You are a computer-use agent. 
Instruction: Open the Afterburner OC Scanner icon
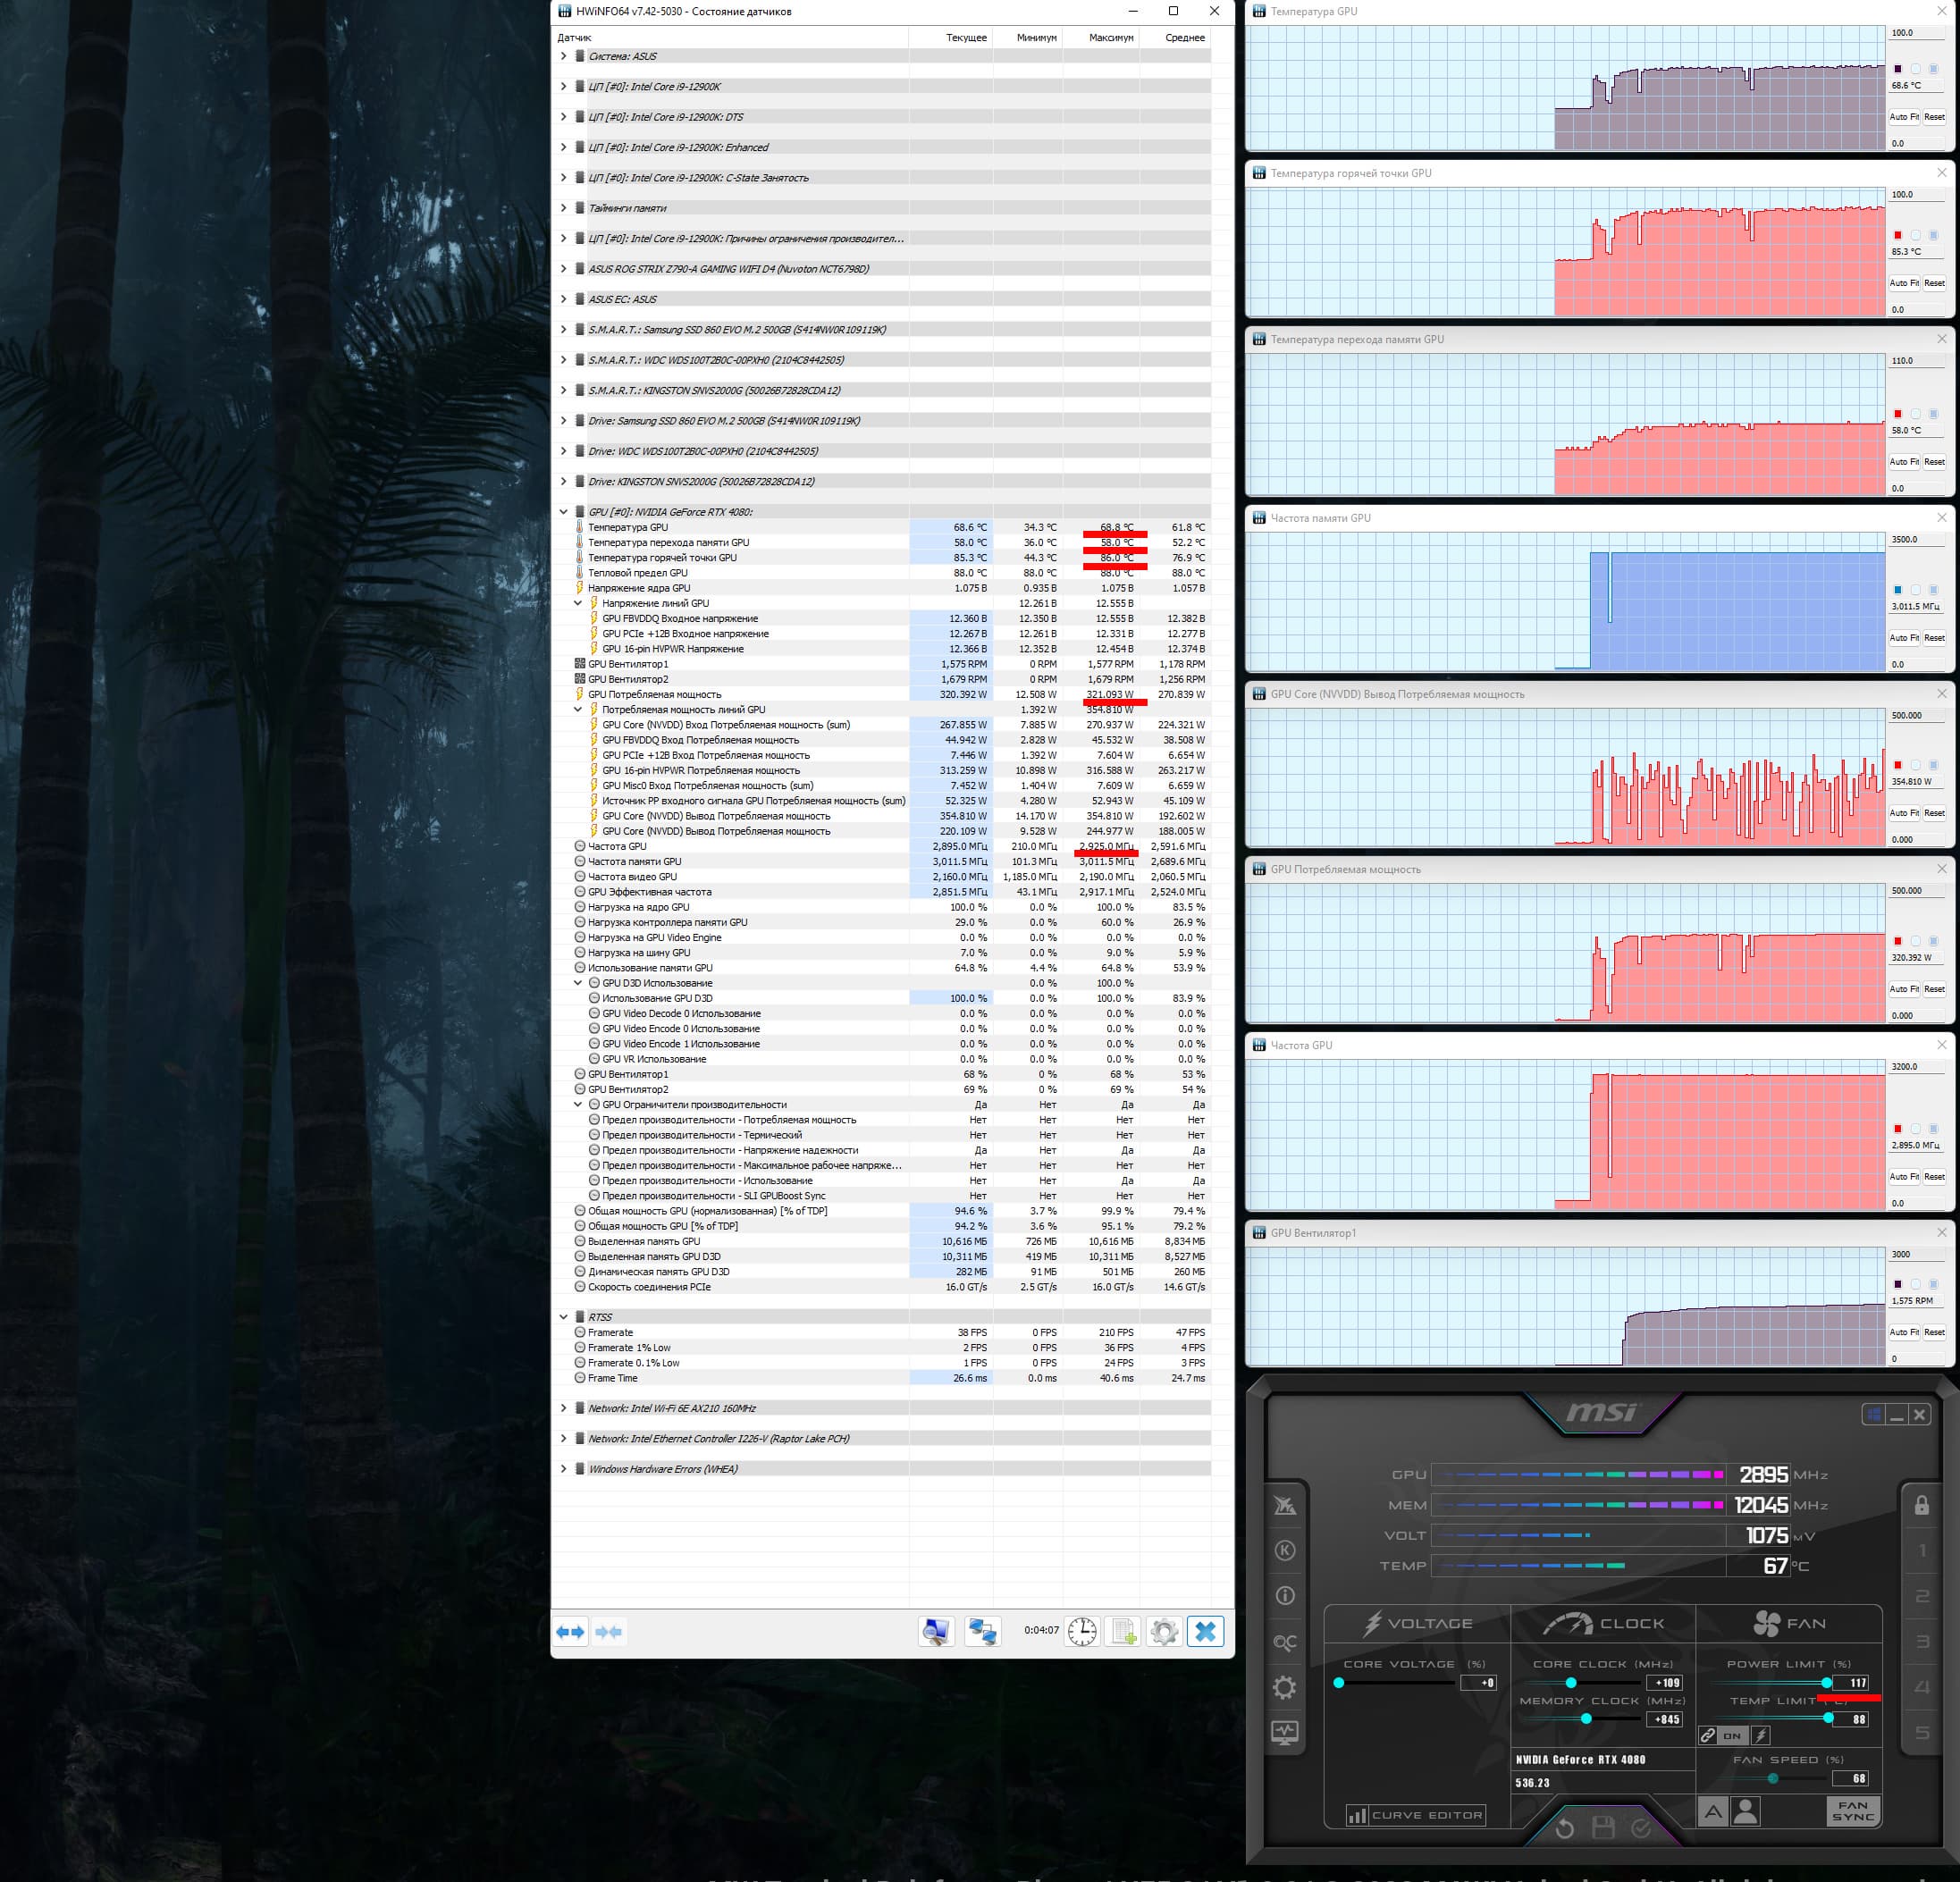(x=1285, y=1642)
